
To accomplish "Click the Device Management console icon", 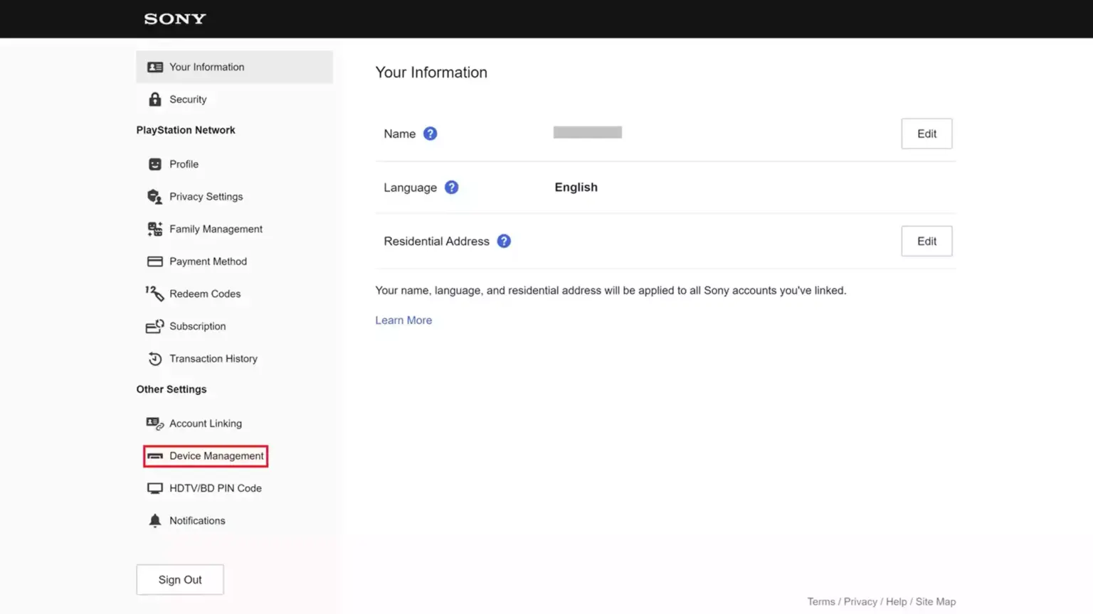I will (x=154, y=456).
